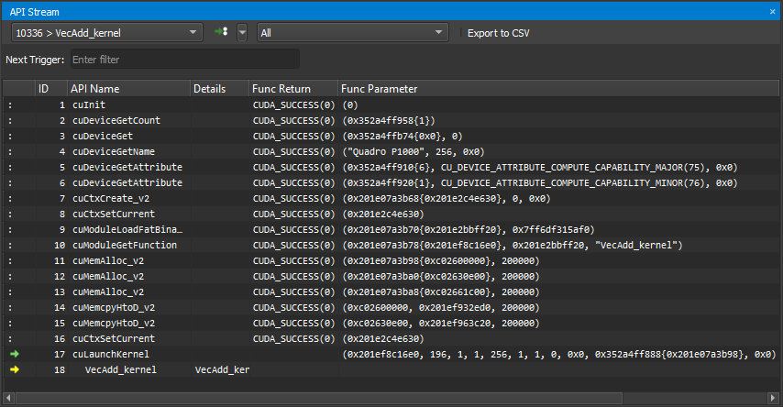Click the row marker beside cuMemcpyHtoD_v2 ID 14
This screenshot has height=407, width=783.
point(11,307)
